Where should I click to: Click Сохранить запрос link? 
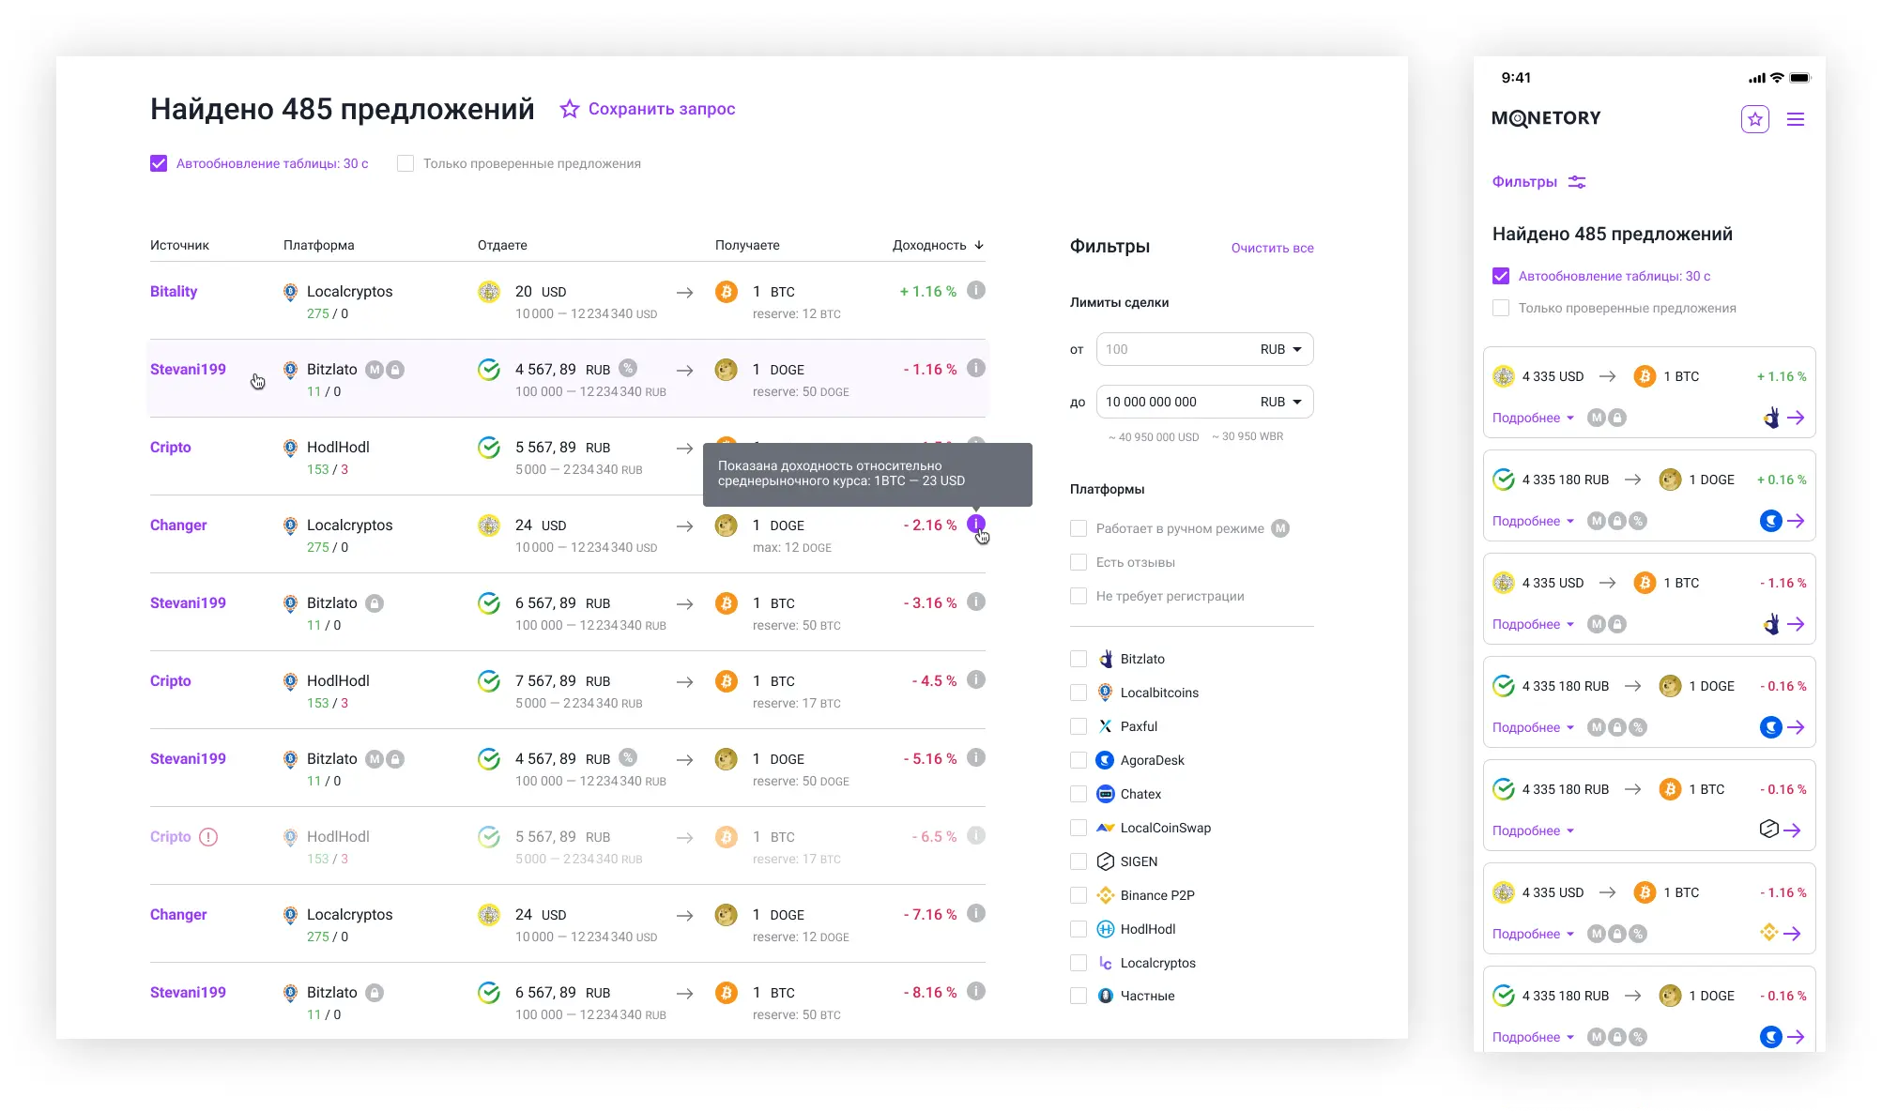662,109
